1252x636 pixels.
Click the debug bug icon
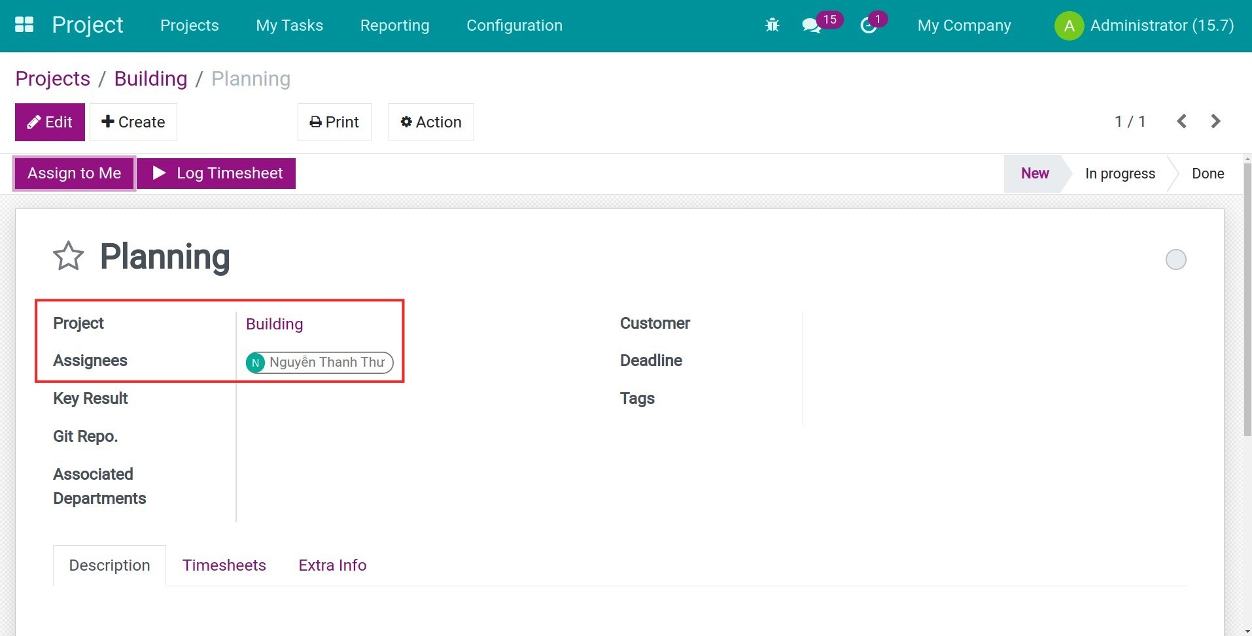[772, 25]
